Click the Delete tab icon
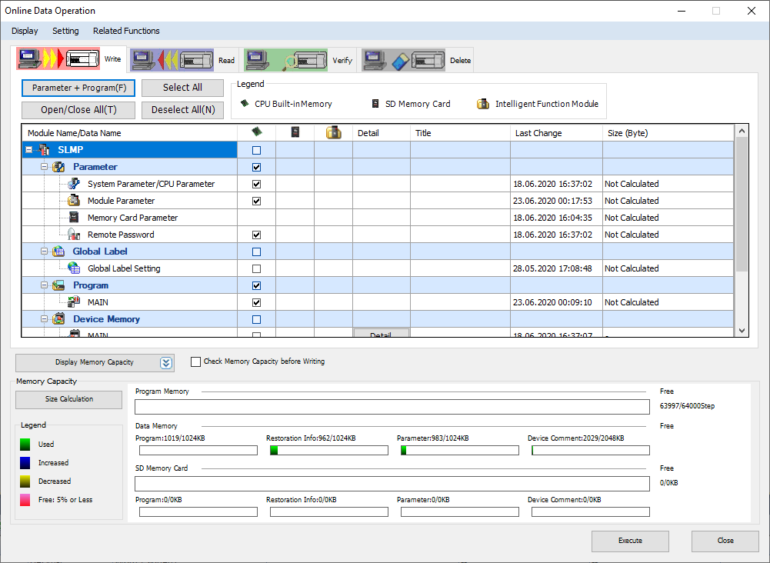Viewport: 770px width, 563px height. [404, 60]
